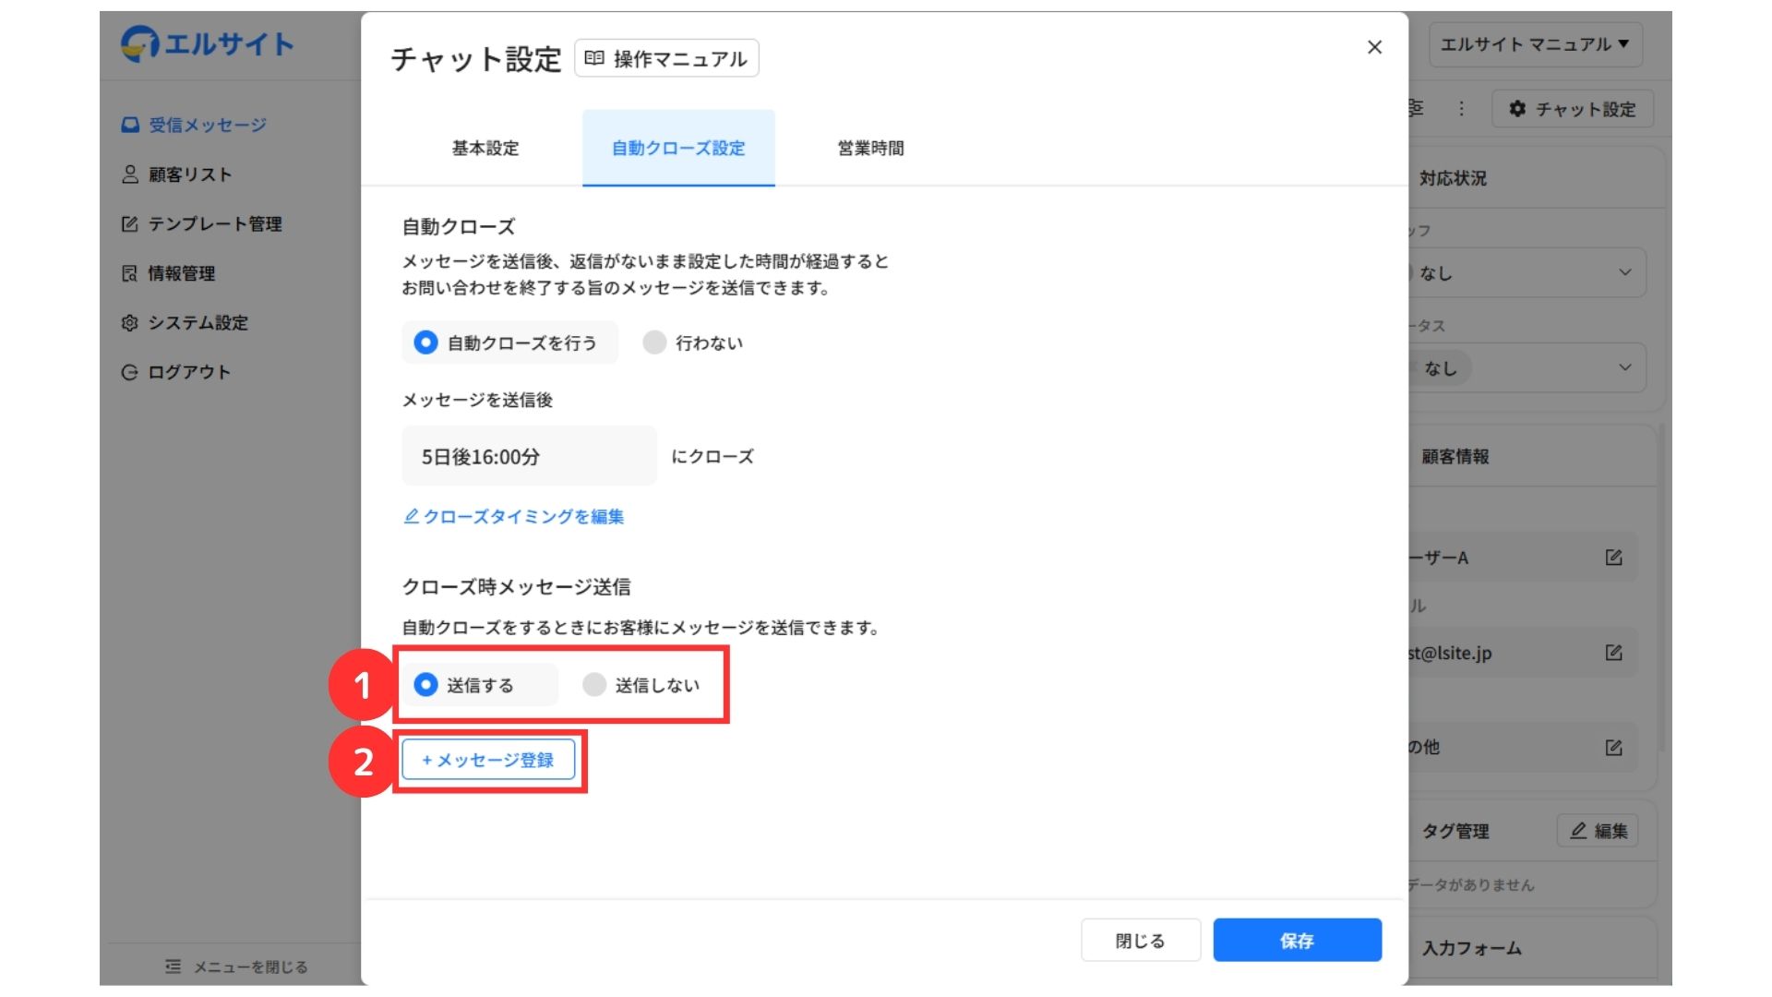Open the operation manual book button

pos(666,58)
